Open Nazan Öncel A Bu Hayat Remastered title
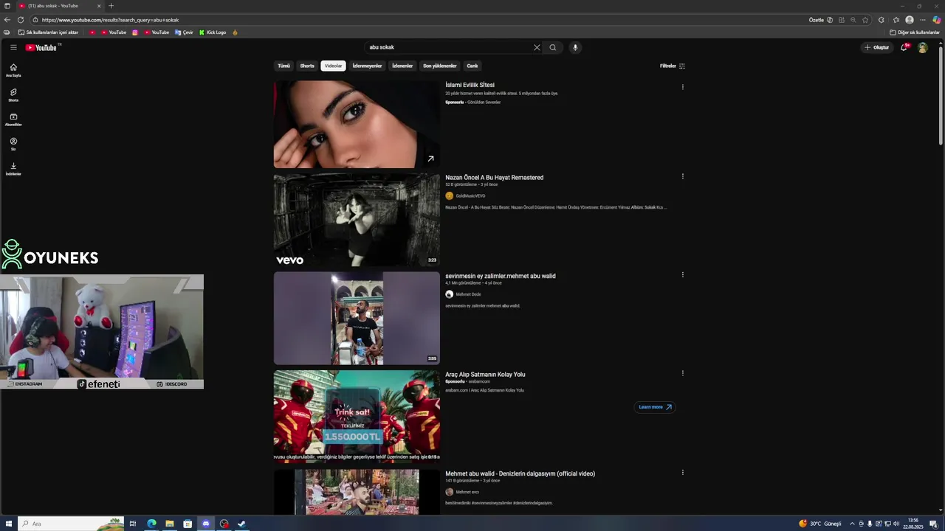945x531 pixels. tap(494, 177)
